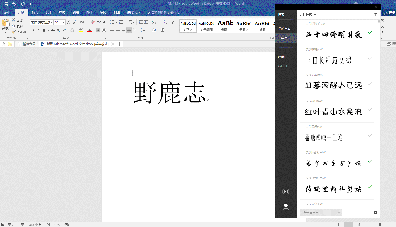Open the File (文件) tab
The width and height of the screenshot is (396, 227).
point(6,12)
